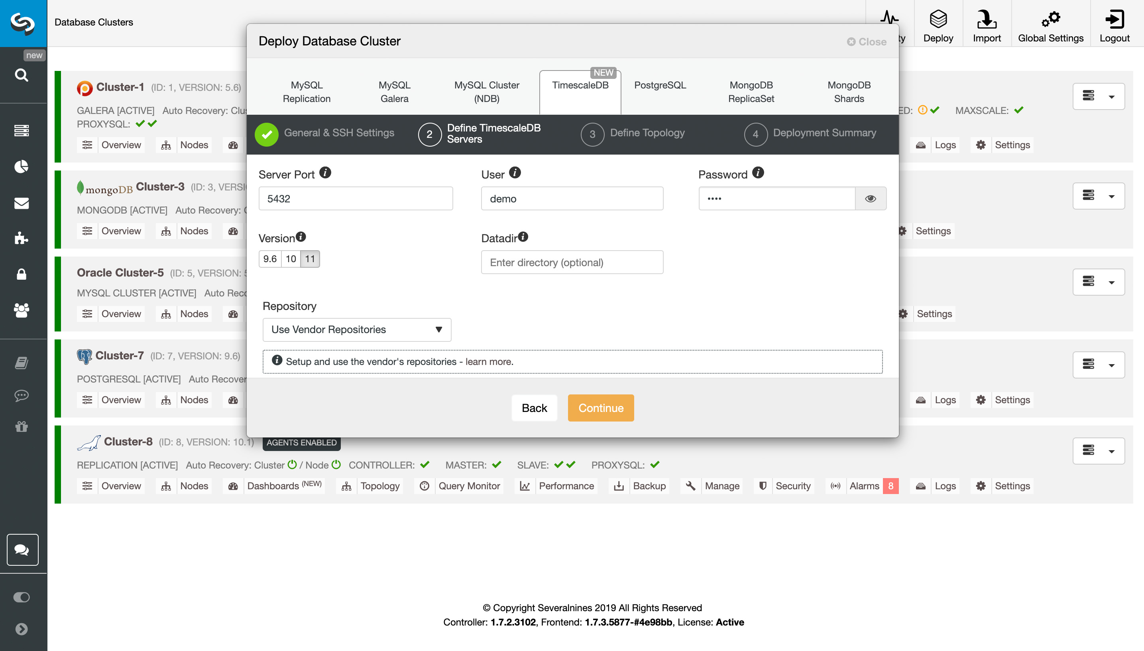Open Cluster-8 Alarms
Screen dimensions: 1144x651
(862, 486)
